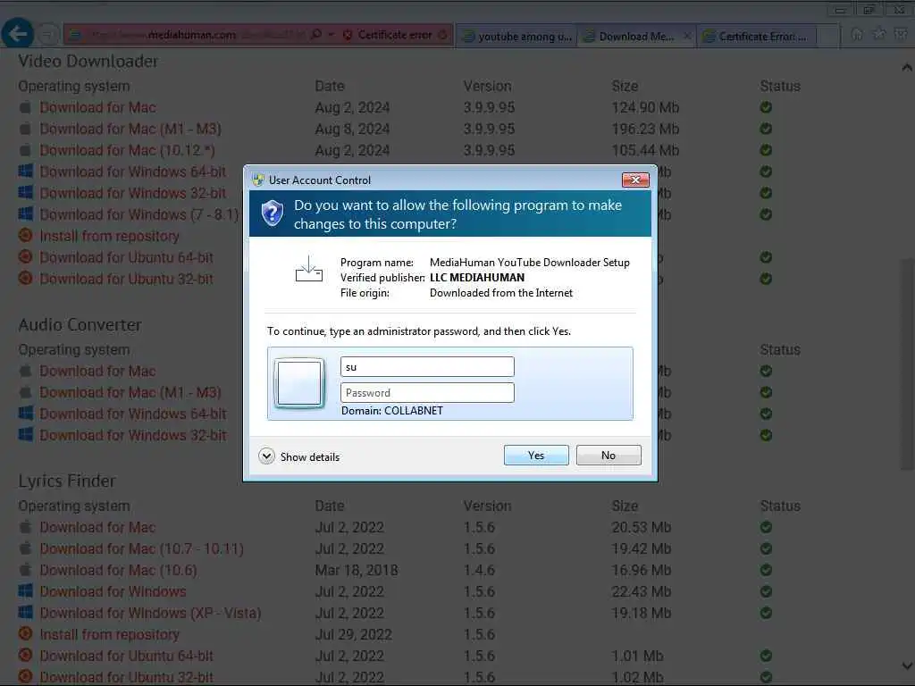Screen dimensions: 915x686
Task: Click Lyrics Finder 'Install from repository' link
Action: (x=109, y=634)
